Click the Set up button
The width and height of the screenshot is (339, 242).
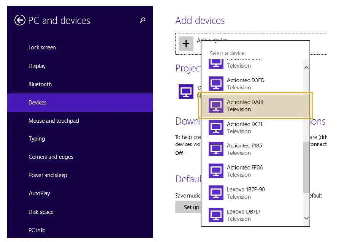188,207
